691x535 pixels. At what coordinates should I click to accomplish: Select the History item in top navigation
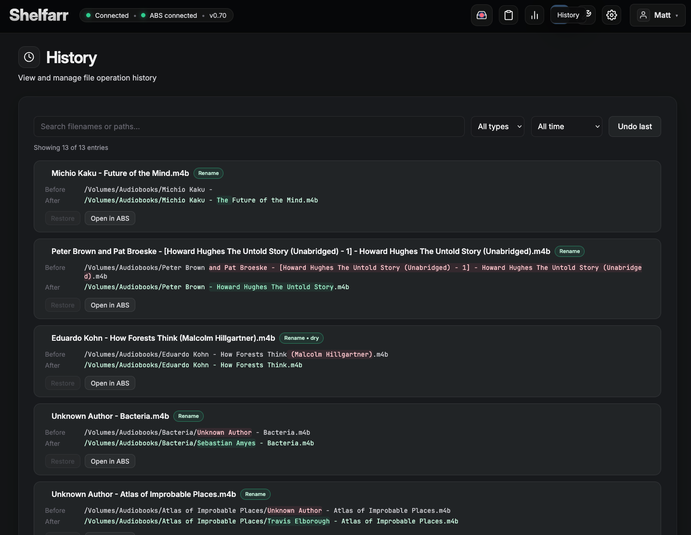(561, 15)
